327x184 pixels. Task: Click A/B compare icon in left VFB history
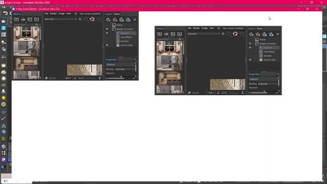tap(23, 19)
